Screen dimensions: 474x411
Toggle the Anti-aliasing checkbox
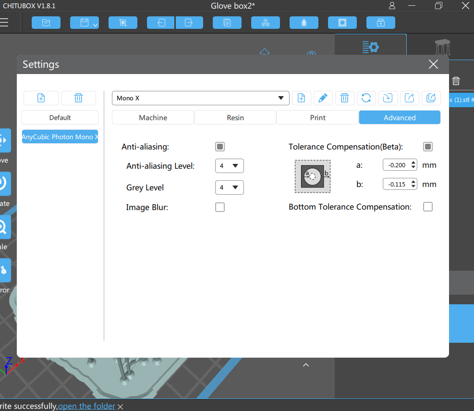(220, 147)
